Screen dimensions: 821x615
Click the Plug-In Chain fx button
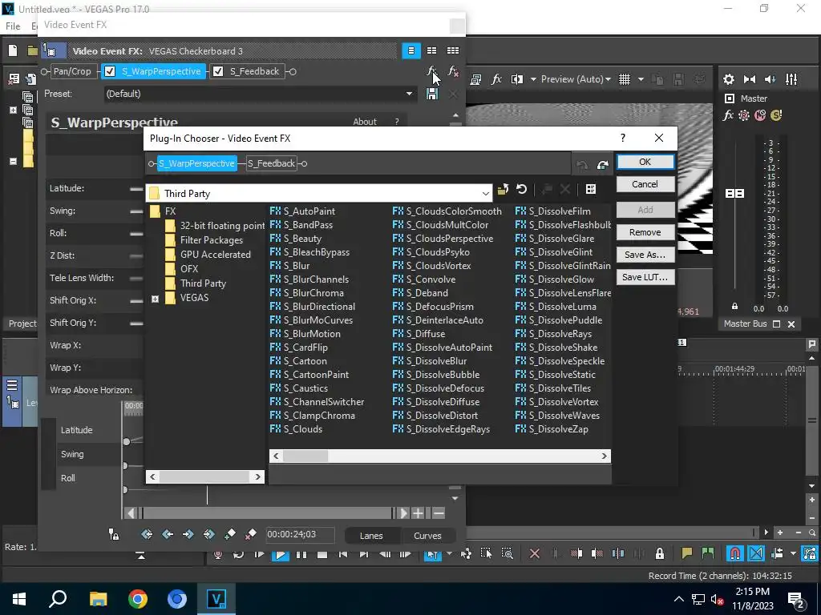pyautogui.click(x=432, y=71)
